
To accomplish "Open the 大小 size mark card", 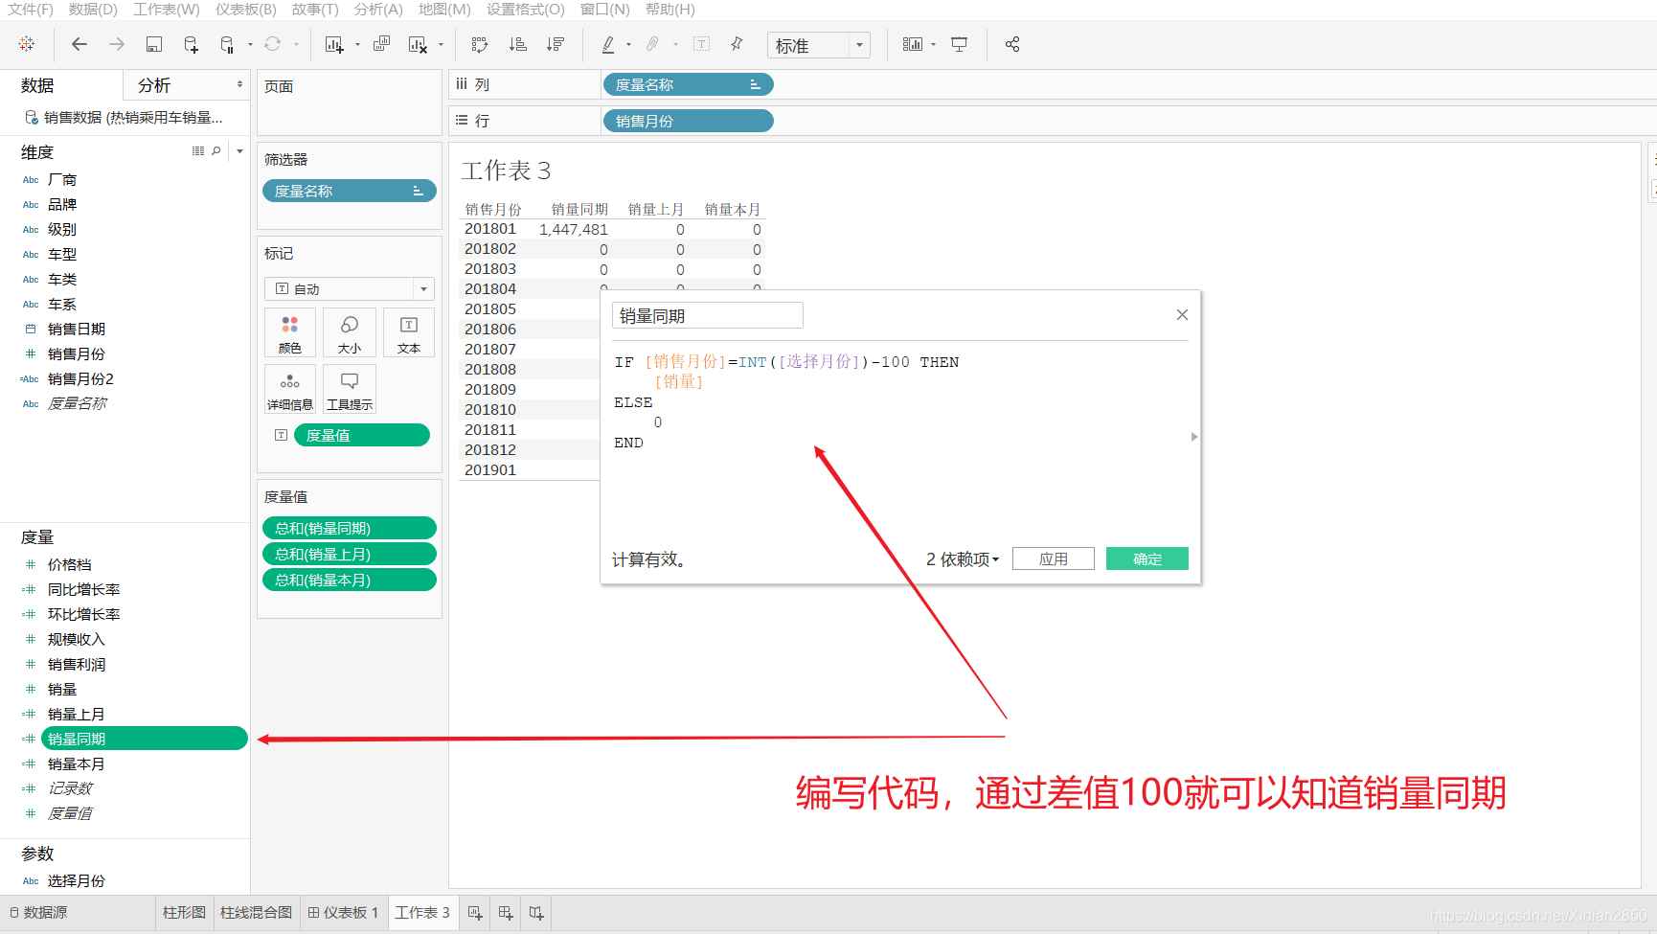I will (x=350, y=333).
